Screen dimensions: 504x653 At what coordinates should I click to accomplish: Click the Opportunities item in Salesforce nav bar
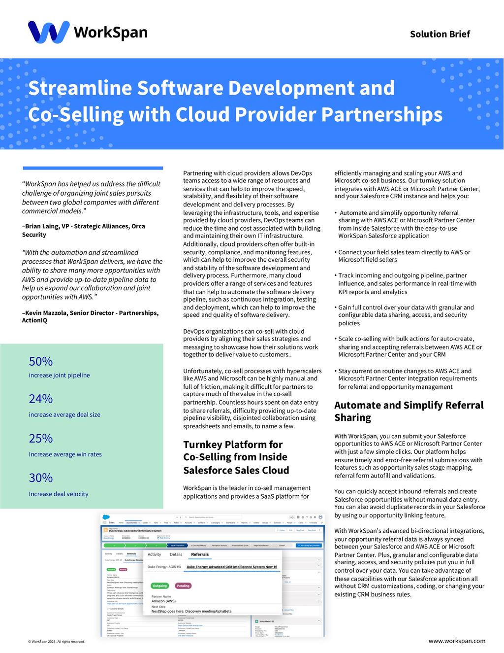tap(133, 522)
